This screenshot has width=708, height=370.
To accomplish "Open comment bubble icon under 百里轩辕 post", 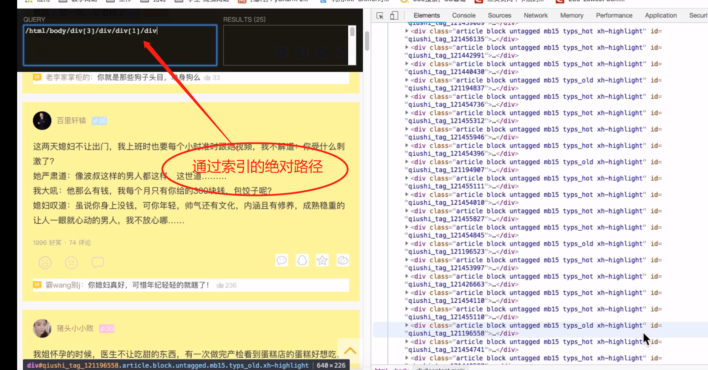I will click(x=98, y=263).
